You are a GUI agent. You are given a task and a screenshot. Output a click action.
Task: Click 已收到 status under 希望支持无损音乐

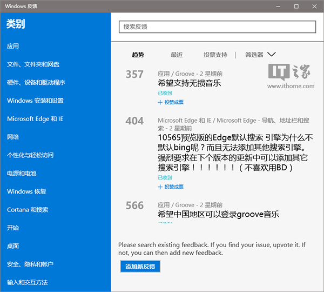165,93
